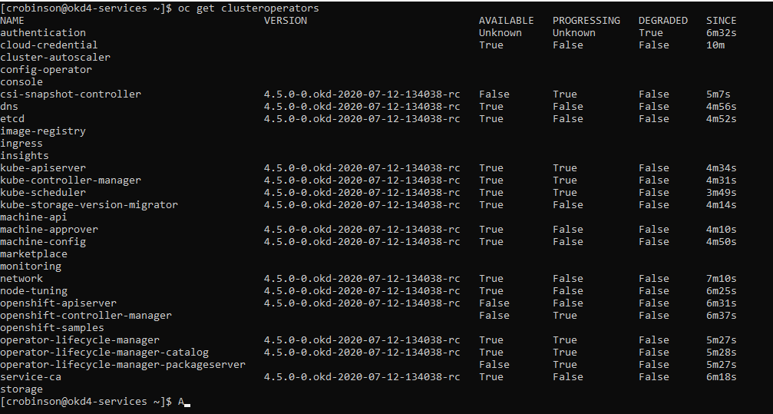Click the etcd operator name
773x414 pixels.
click(x=12, y=119)
